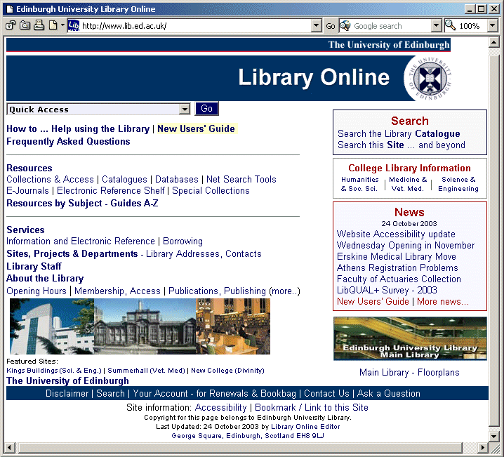
Task: Click the Kings Buildings white building photo
Action: [x=52, y=326]
